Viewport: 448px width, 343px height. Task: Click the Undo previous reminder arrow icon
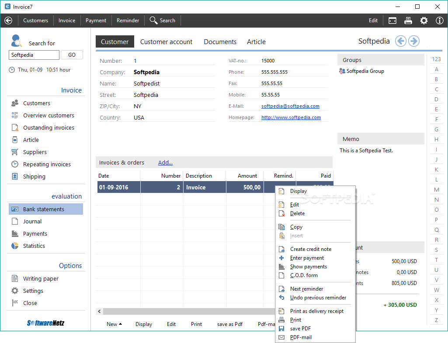tap(281, 298)
